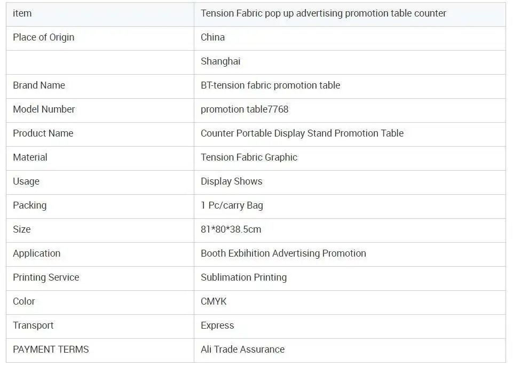521x366 pixels.
Task: Click 'Counter Portable Display Stand Promotion Table'
Action: 302,133
